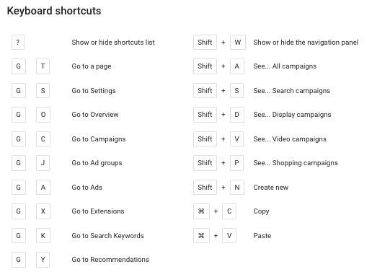The width and height of the screenshot is (372, 272).
Task: Select the Go to Campaigns label
Action: (99, 139)
